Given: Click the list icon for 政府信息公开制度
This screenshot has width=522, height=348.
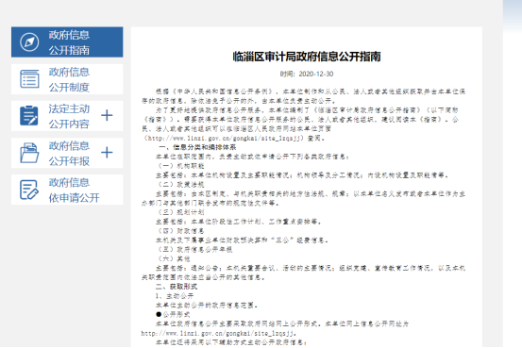Looking at the screenshot, I should point(29,79).
